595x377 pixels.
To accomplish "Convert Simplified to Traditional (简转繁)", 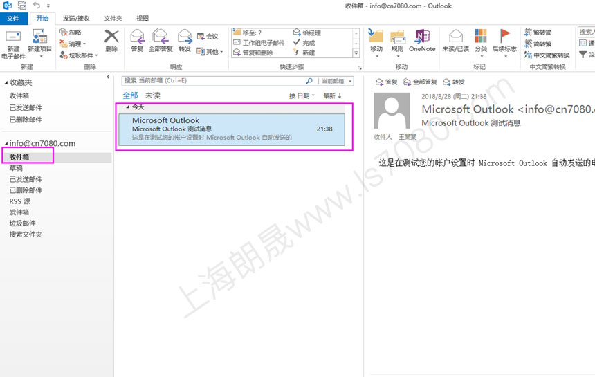I will click(x=538, y=44).
